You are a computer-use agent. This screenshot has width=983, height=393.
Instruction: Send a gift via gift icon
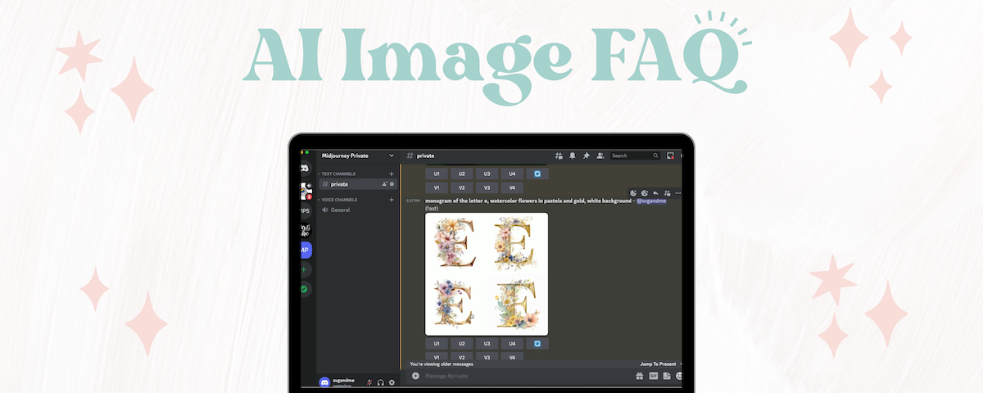[640, 376]
